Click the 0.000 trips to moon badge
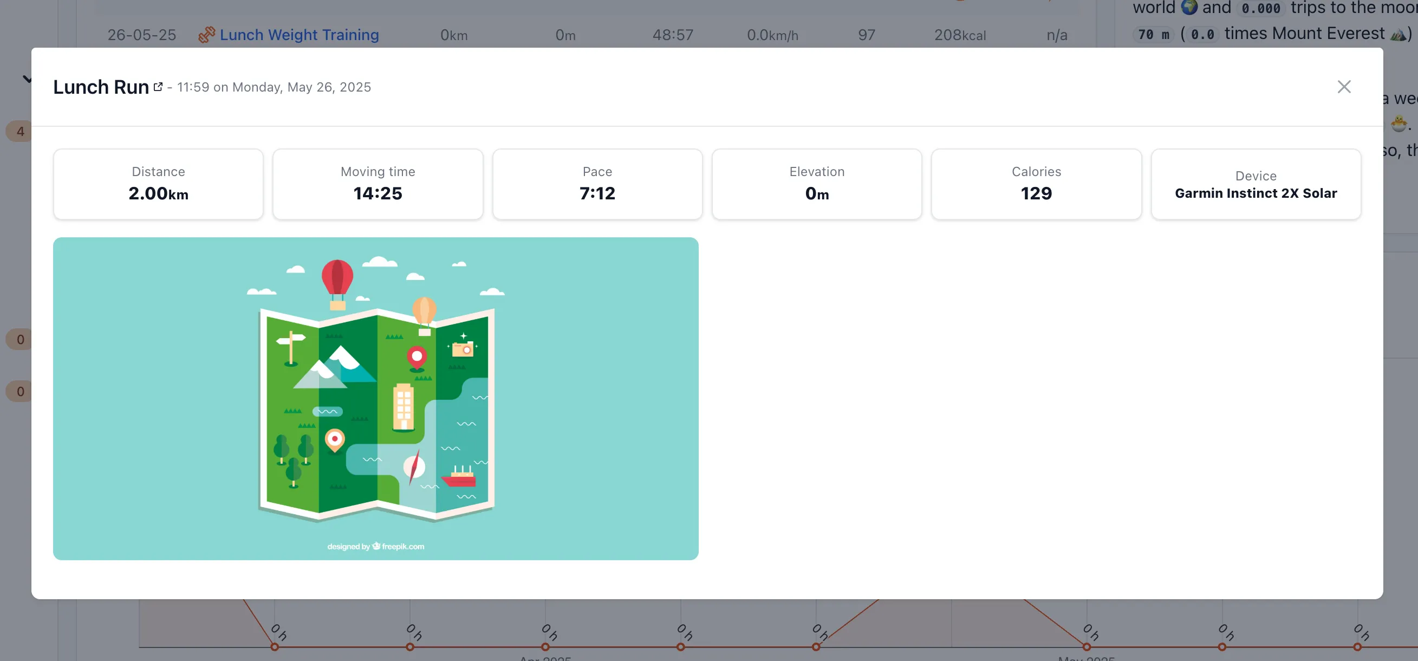 click(x=1260, y=8)
